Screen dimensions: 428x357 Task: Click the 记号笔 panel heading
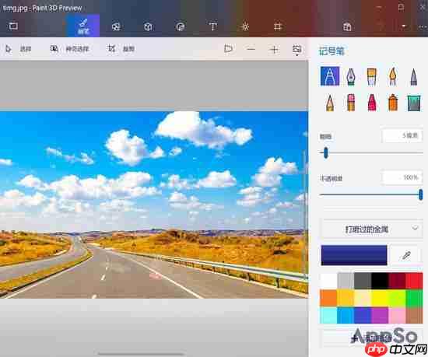(332, 51)
